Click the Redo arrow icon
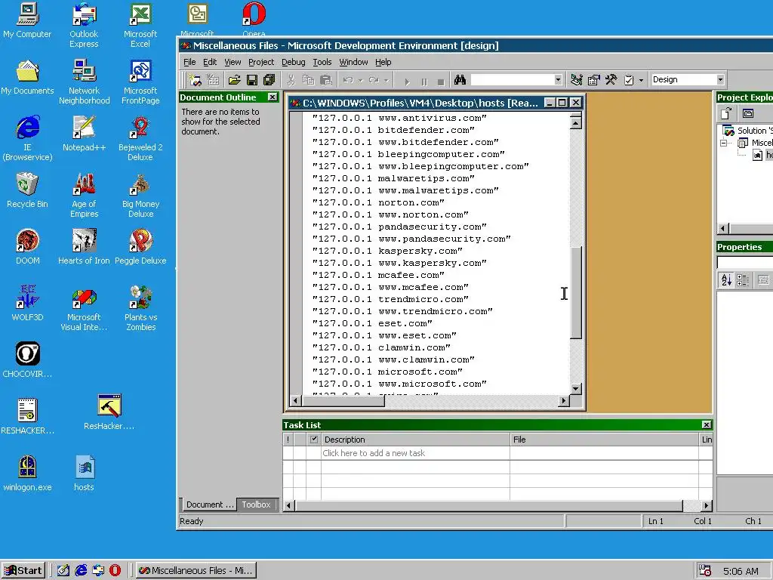This screenshot has height=580, width=773. pyautogui.click(x=374, y=80)
